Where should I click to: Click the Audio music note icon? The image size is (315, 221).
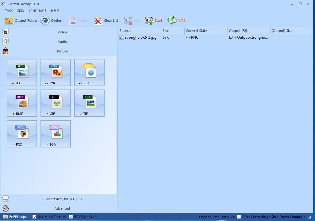(x=6, y=41)
